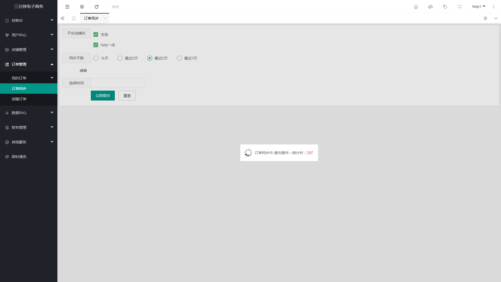Select the 最近7天 radio option
The width and height of the screenshot is (501, 282).
179,58
